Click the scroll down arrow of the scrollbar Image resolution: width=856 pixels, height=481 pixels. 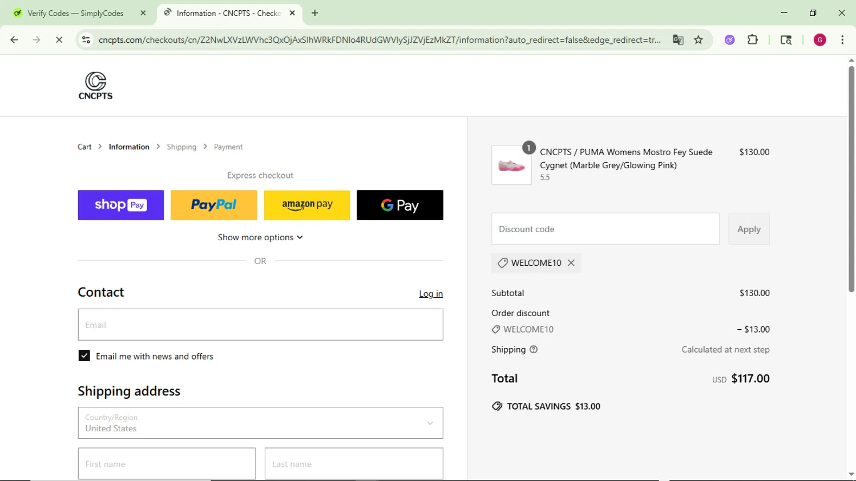point(851,474)
